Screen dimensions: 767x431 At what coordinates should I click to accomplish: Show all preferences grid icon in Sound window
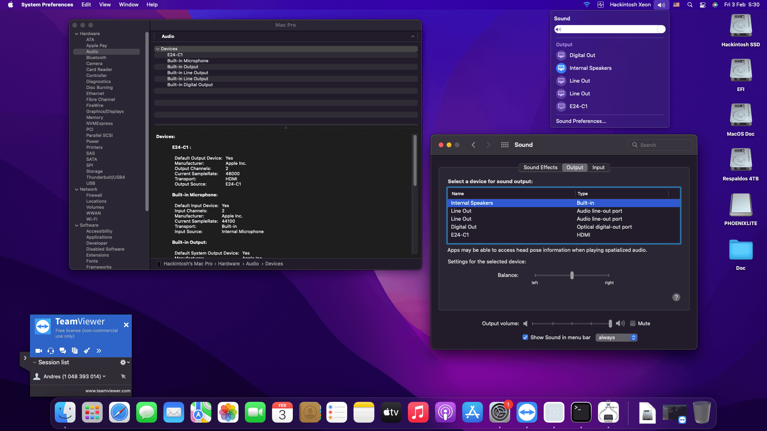coord(505,145)
